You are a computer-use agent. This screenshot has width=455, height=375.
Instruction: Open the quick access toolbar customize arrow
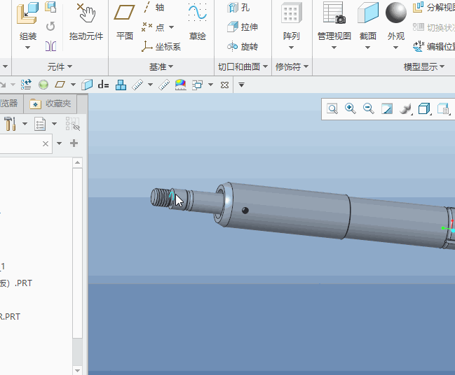[x=241, y=85]
